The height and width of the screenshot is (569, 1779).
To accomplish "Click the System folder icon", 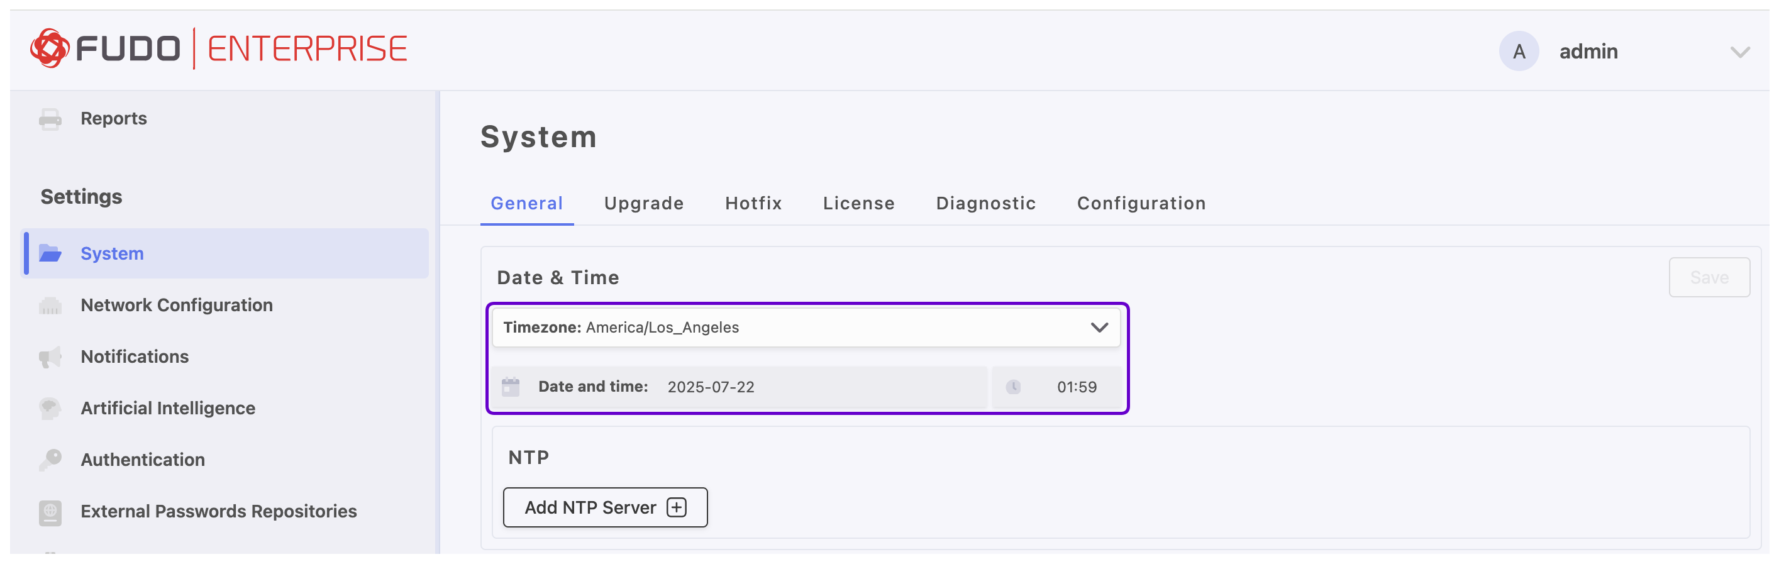I will [x=50, y=253].
